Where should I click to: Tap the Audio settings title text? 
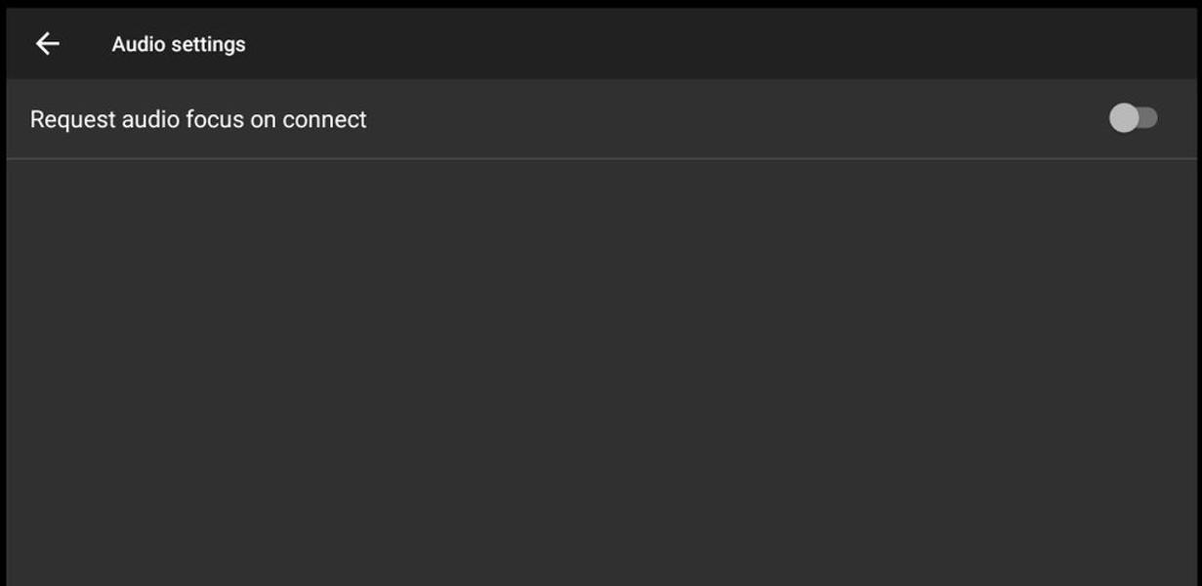click(179, 44)
